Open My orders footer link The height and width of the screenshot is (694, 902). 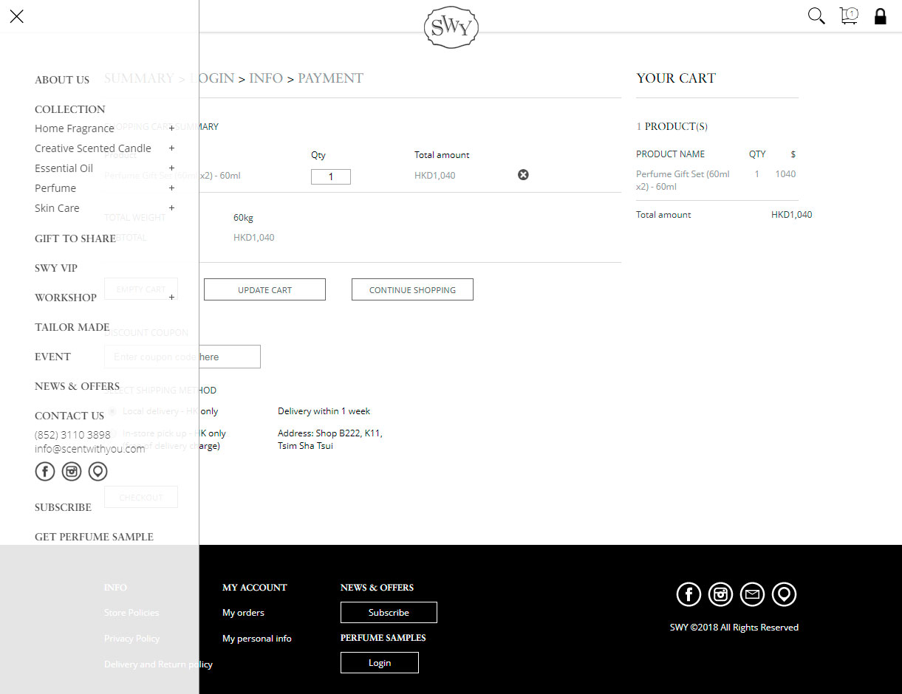[x=243, y=613]
